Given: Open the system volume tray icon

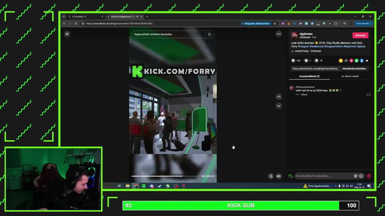Looking at the screenshot, I should [351, 186].
